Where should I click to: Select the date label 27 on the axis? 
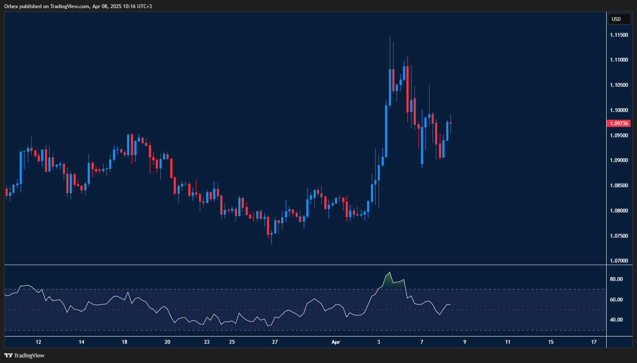(274, 342)
